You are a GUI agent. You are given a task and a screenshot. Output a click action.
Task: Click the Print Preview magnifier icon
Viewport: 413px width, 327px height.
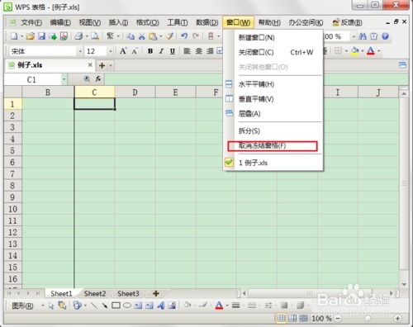point(95,36)
